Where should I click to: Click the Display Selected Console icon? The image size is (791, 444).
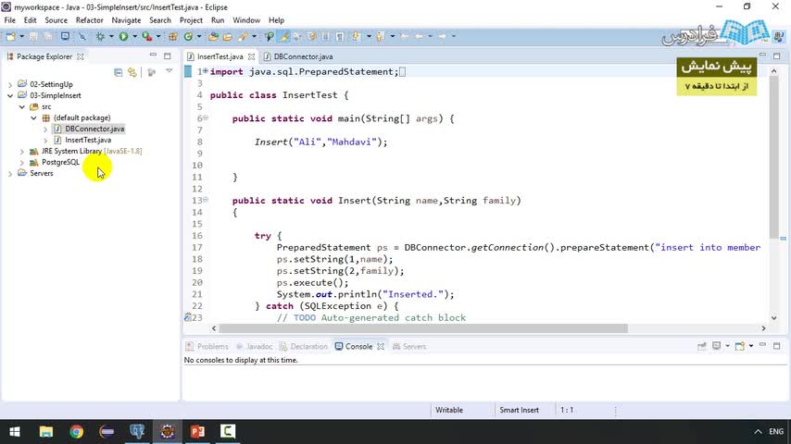716,346
